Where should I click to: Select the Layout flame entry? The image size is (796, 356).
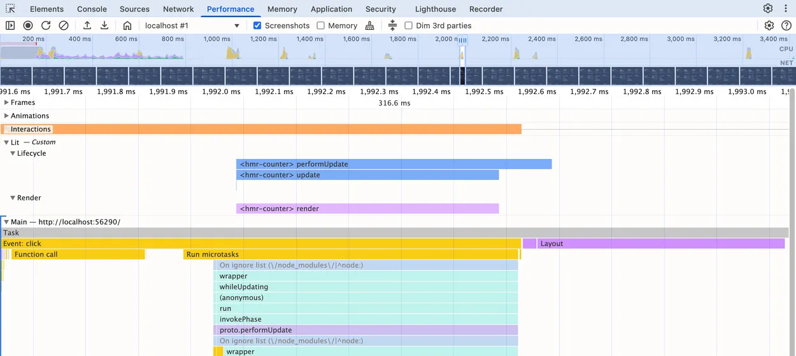pyautogui.click(x=661, y=243)
